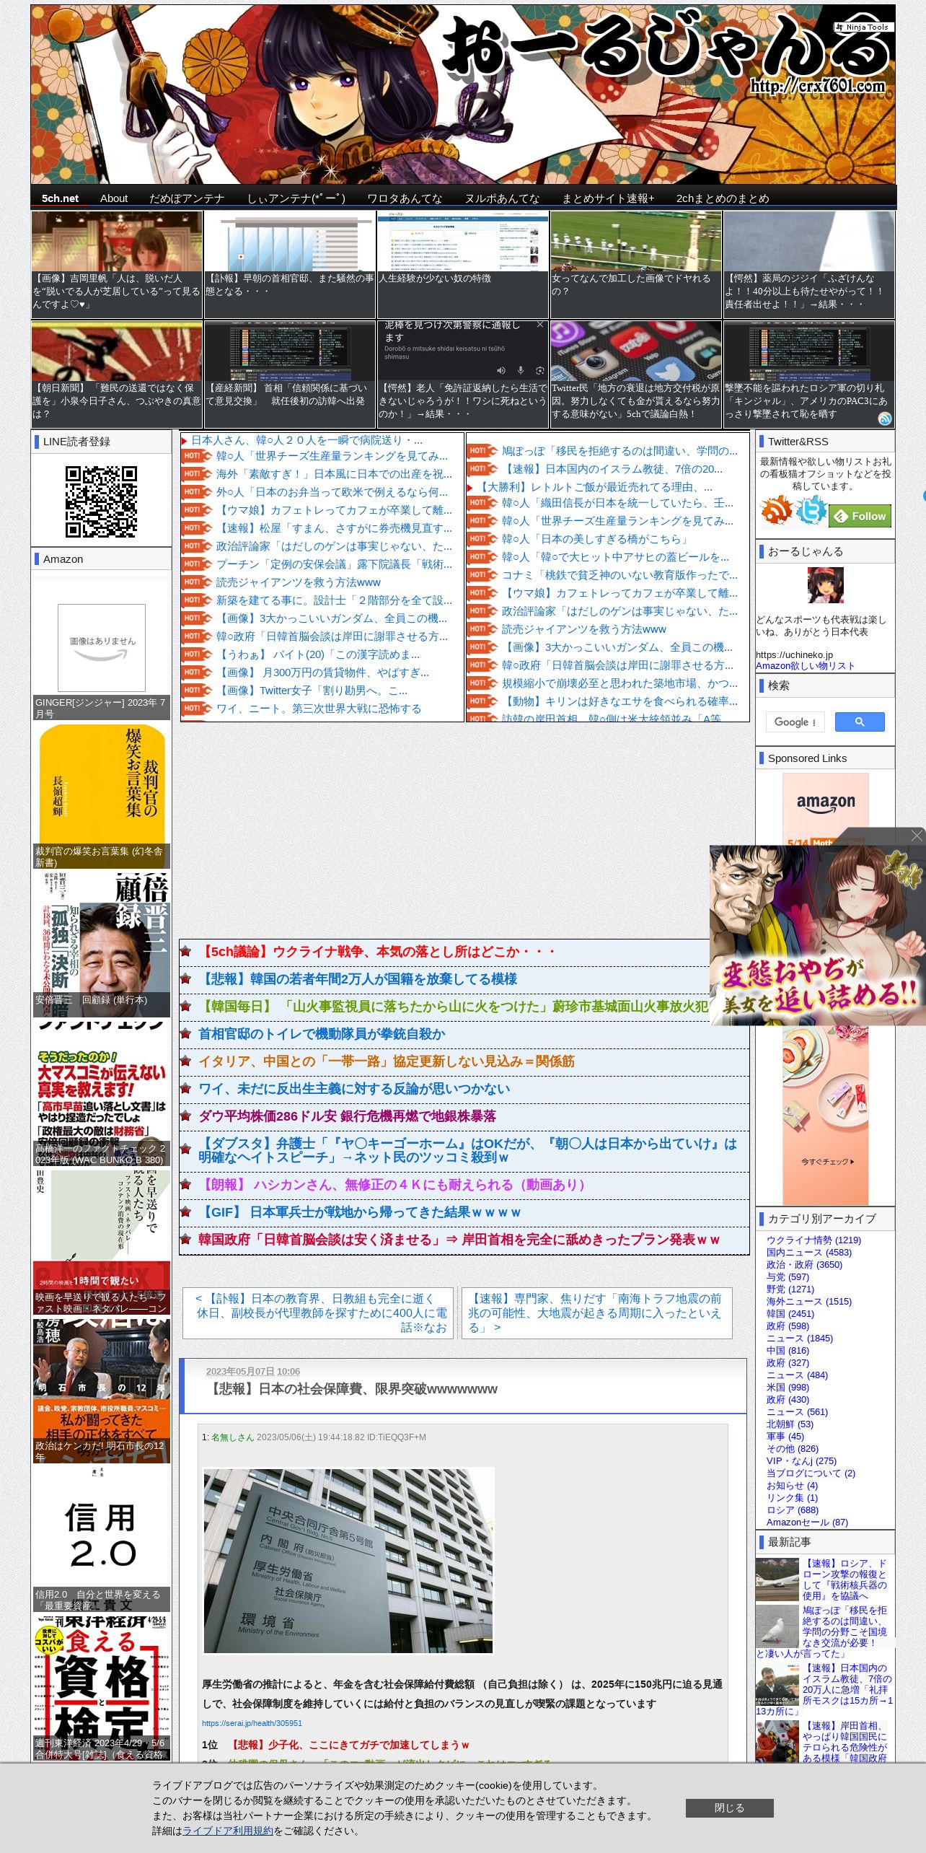Click HOT icon beside 鳩ぽっぽ headline
926x1853 pixels.
coord(482,451)
